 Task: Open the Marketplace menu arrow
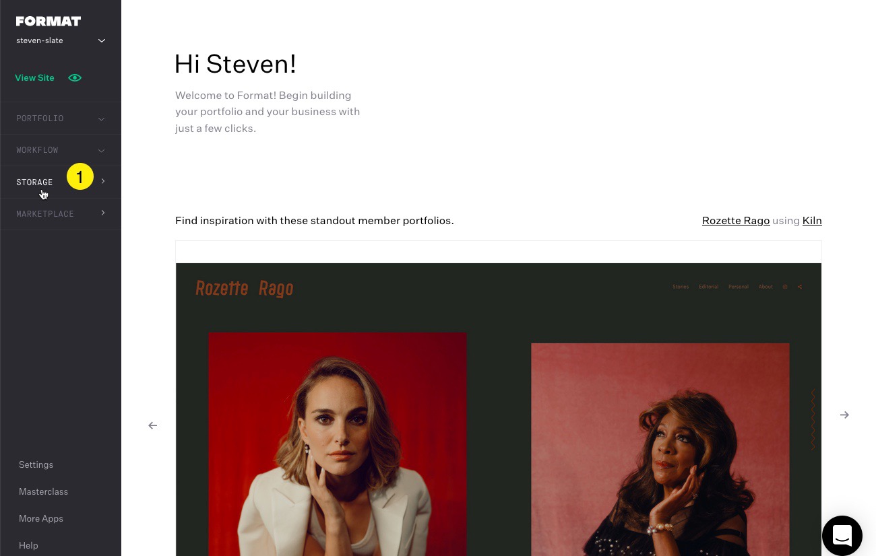[x=103, y=213]
